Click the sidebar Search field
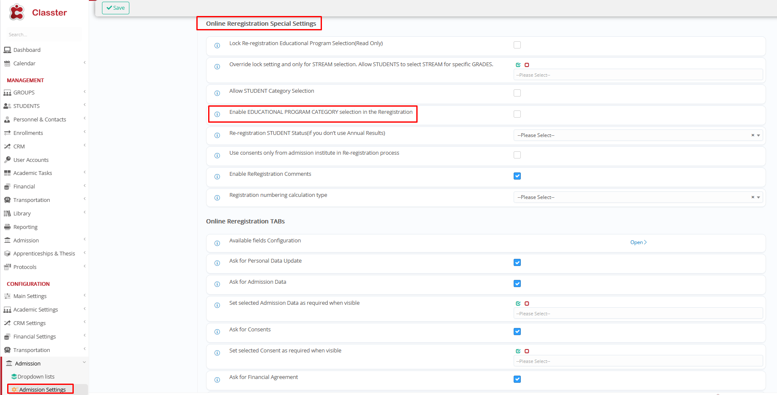The image size is (777, 395). tap(42, 35)
